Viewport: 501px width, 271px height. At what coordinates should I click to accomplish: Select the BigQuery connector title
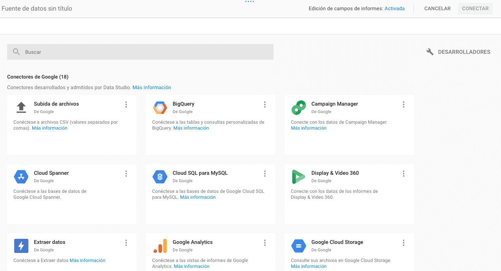click(x=183, y=104)
